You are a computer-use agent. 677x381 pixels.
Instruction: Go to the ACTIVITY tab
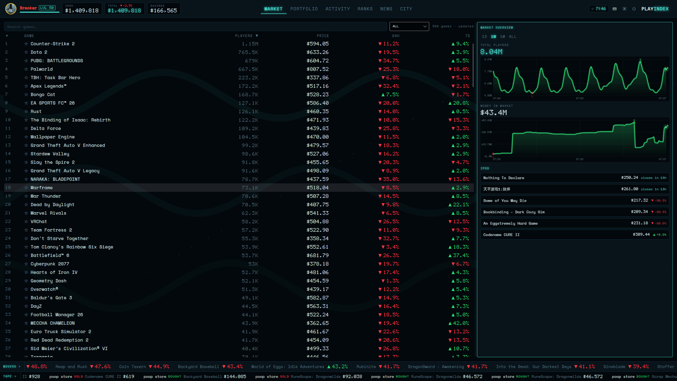337,9
